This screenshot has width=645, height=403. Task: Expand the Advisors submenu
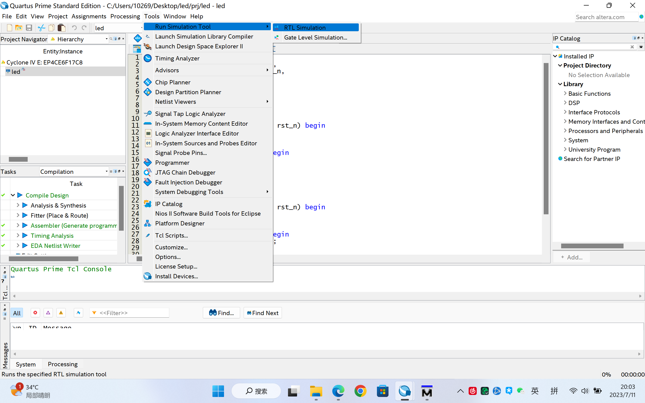point(207,70)
